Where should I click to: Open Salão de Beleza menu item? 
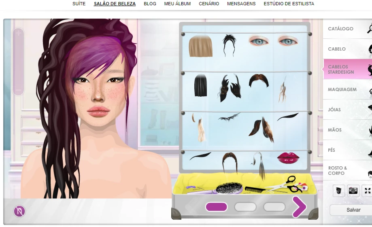coord(115,4)
